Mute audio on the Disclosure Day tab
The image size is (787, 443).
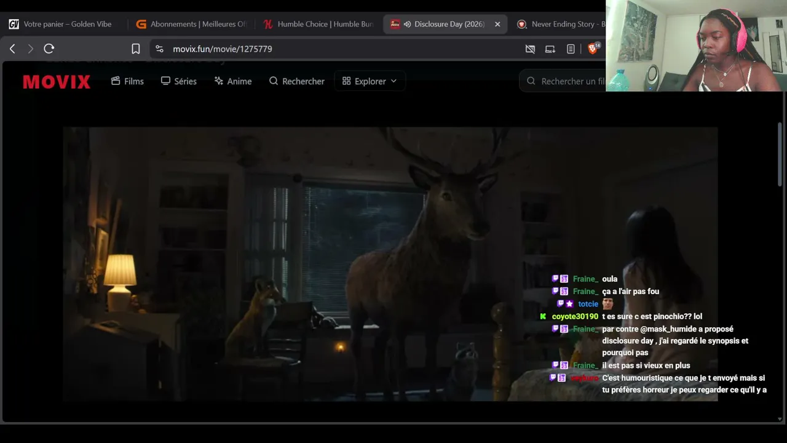407,24
